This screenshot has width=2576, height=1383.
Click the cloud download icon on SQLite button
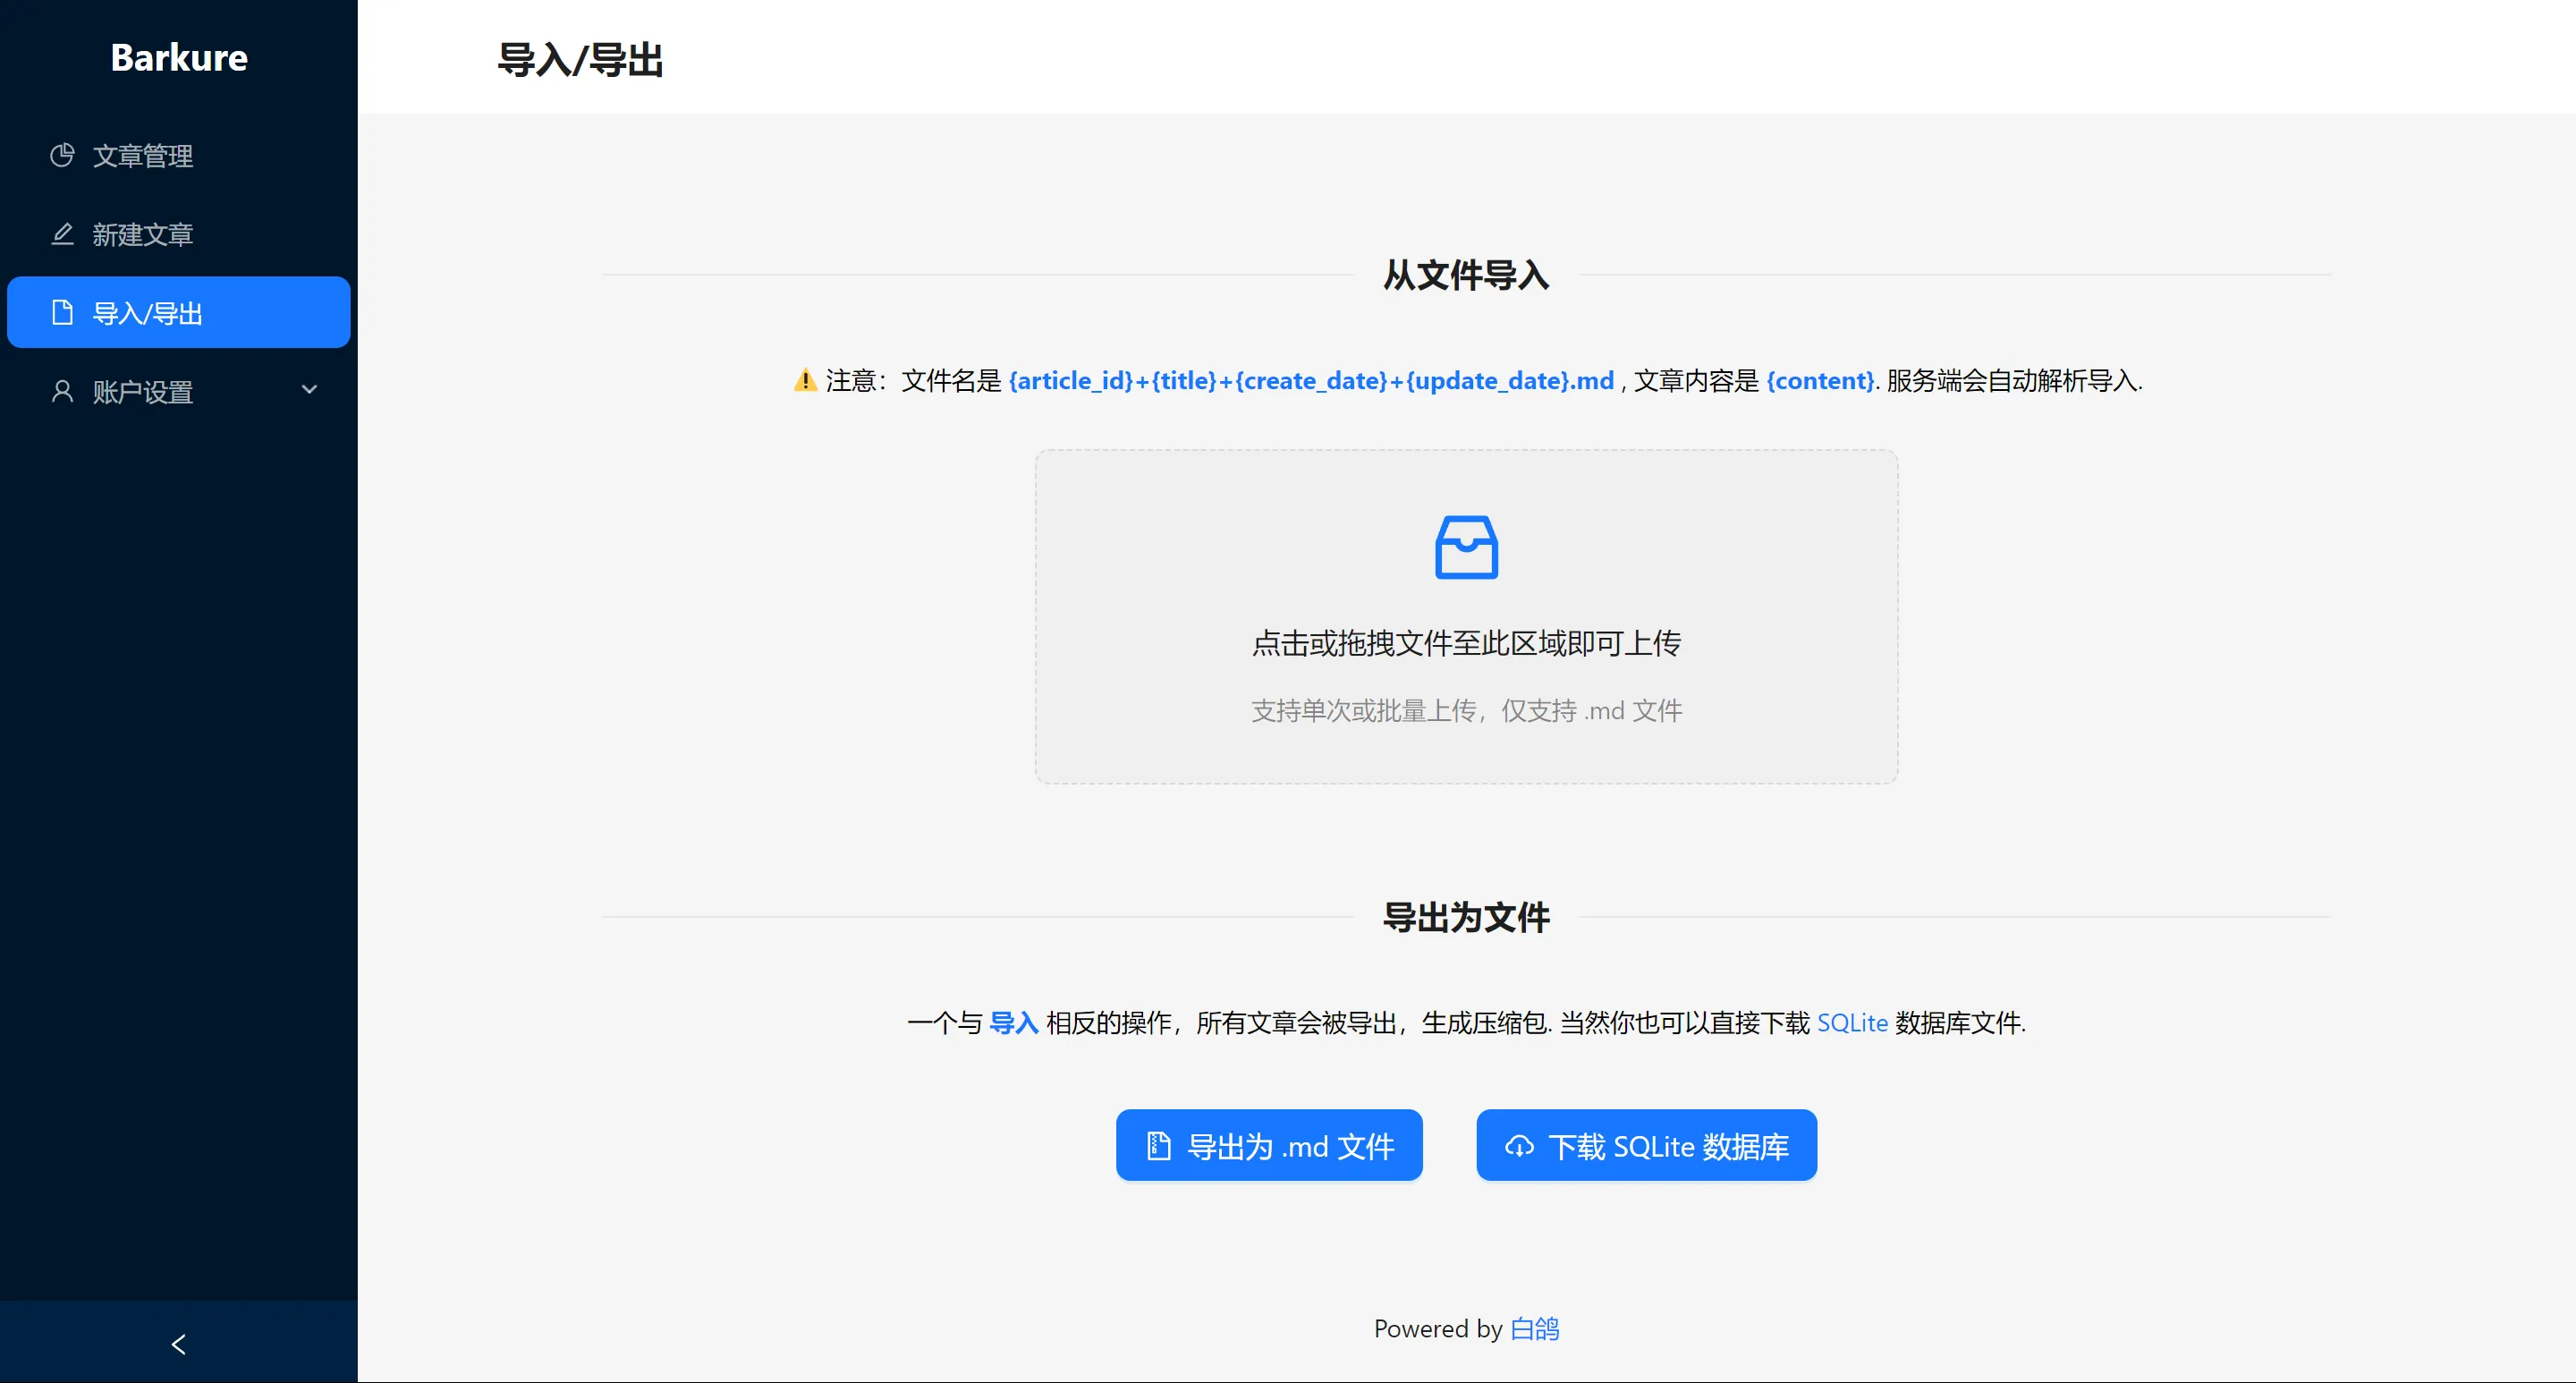click(x=1519, y=1146)
